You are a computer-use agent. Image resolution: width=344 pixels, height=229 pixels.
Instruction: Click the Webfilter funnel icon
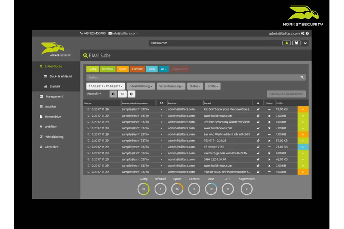tap(41, 127)
